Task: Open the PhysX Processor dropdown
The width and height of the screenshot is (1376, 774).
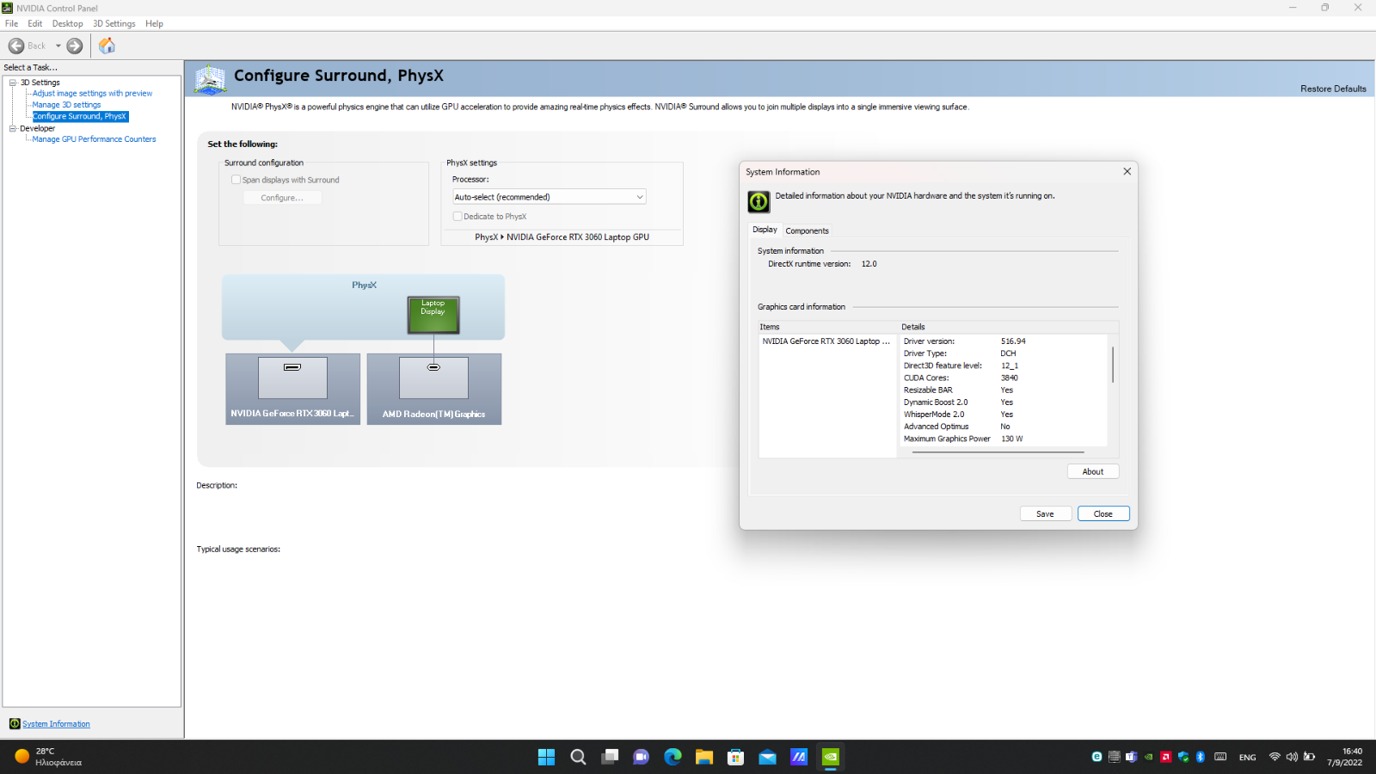Action: coord(549,197)
